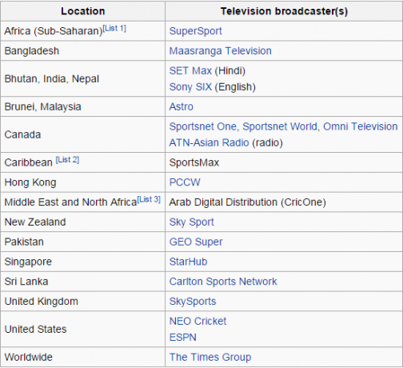Click the PCCW link

point(185,182)
